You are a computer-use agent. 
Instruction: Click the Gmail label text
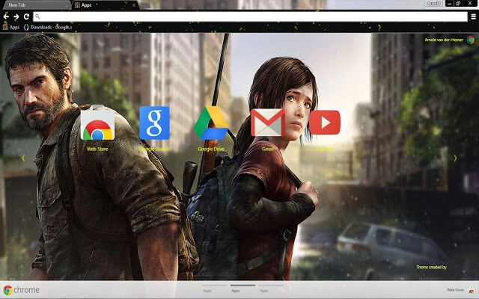click(x=268, y=149)
